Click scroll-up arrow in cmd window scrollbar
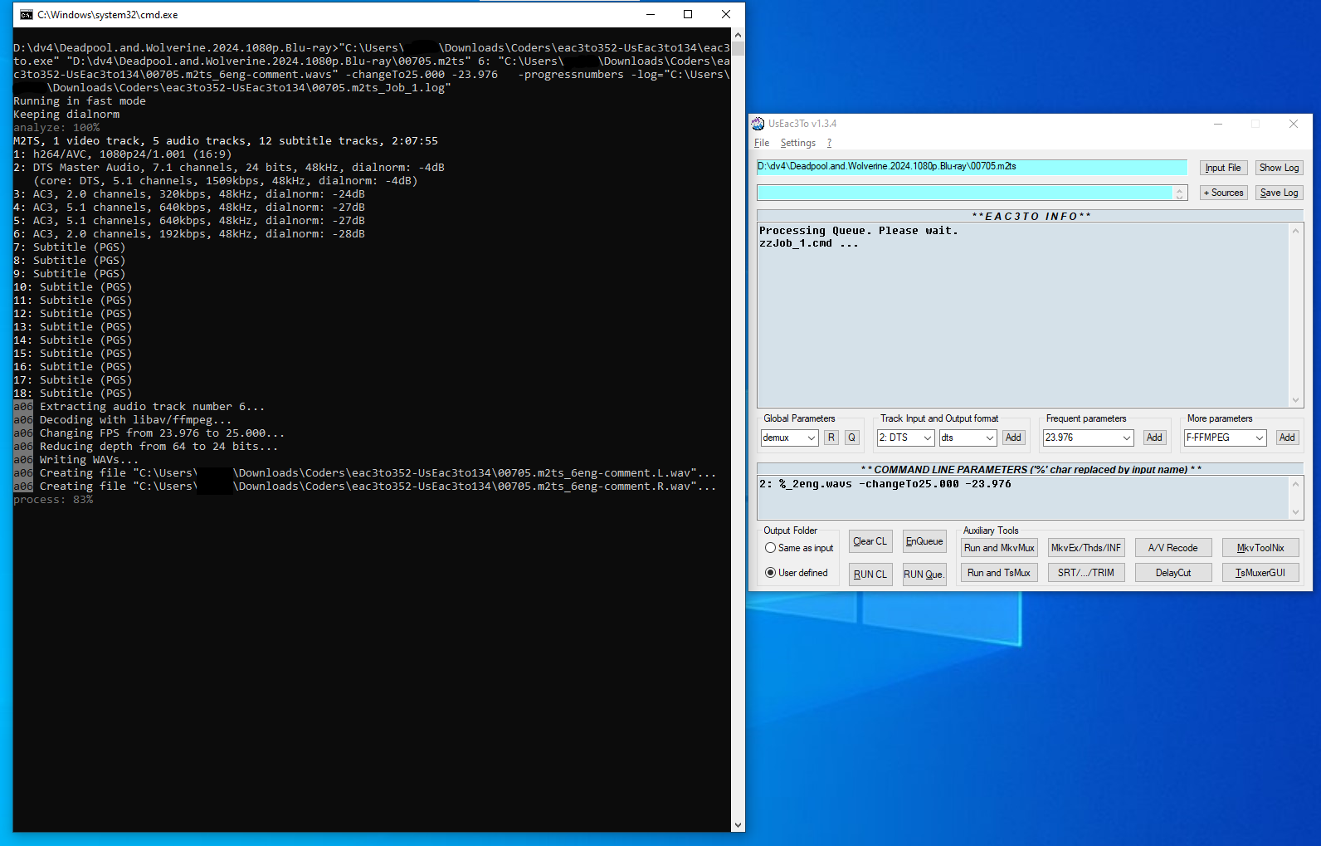 pyautogui.click(x=738, y=35)
